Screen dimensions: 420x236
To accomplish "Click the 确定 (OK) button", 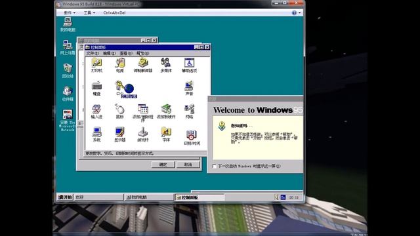I will click(163, 165).
